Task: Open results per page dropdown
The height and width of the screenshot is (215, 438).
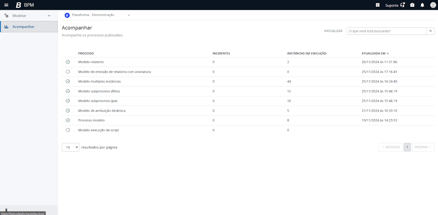Action: coord(71,147)
